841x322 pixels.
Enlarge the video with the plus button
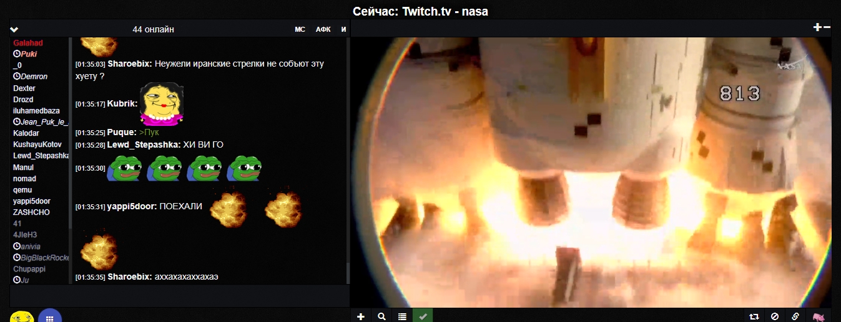point(817,27)
